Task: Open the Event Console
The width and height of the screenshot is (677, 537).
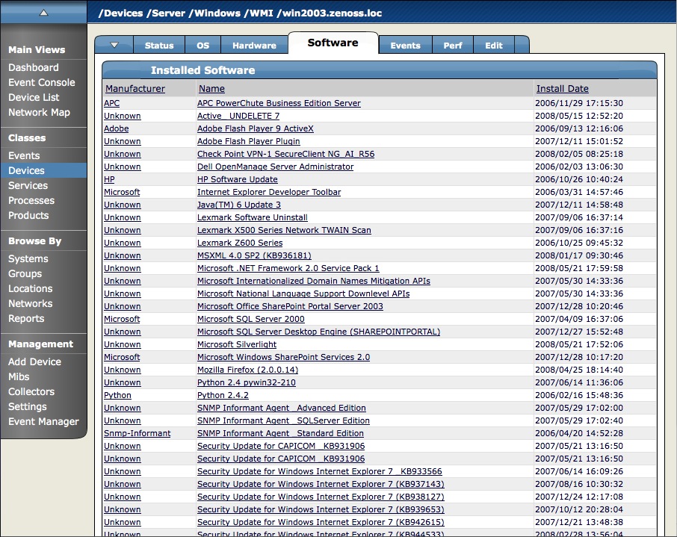Action: click(x=41, y=82)
